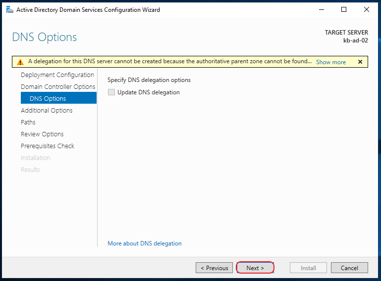
Task: Toggle the Update DNS delegation checkbox
Action: 111,92
